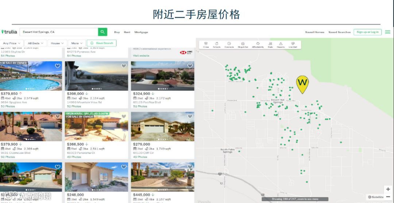Viewport: 394px width, 203px height.
Task: Show Hazards map layer
Action: click(x=281, y=45)
